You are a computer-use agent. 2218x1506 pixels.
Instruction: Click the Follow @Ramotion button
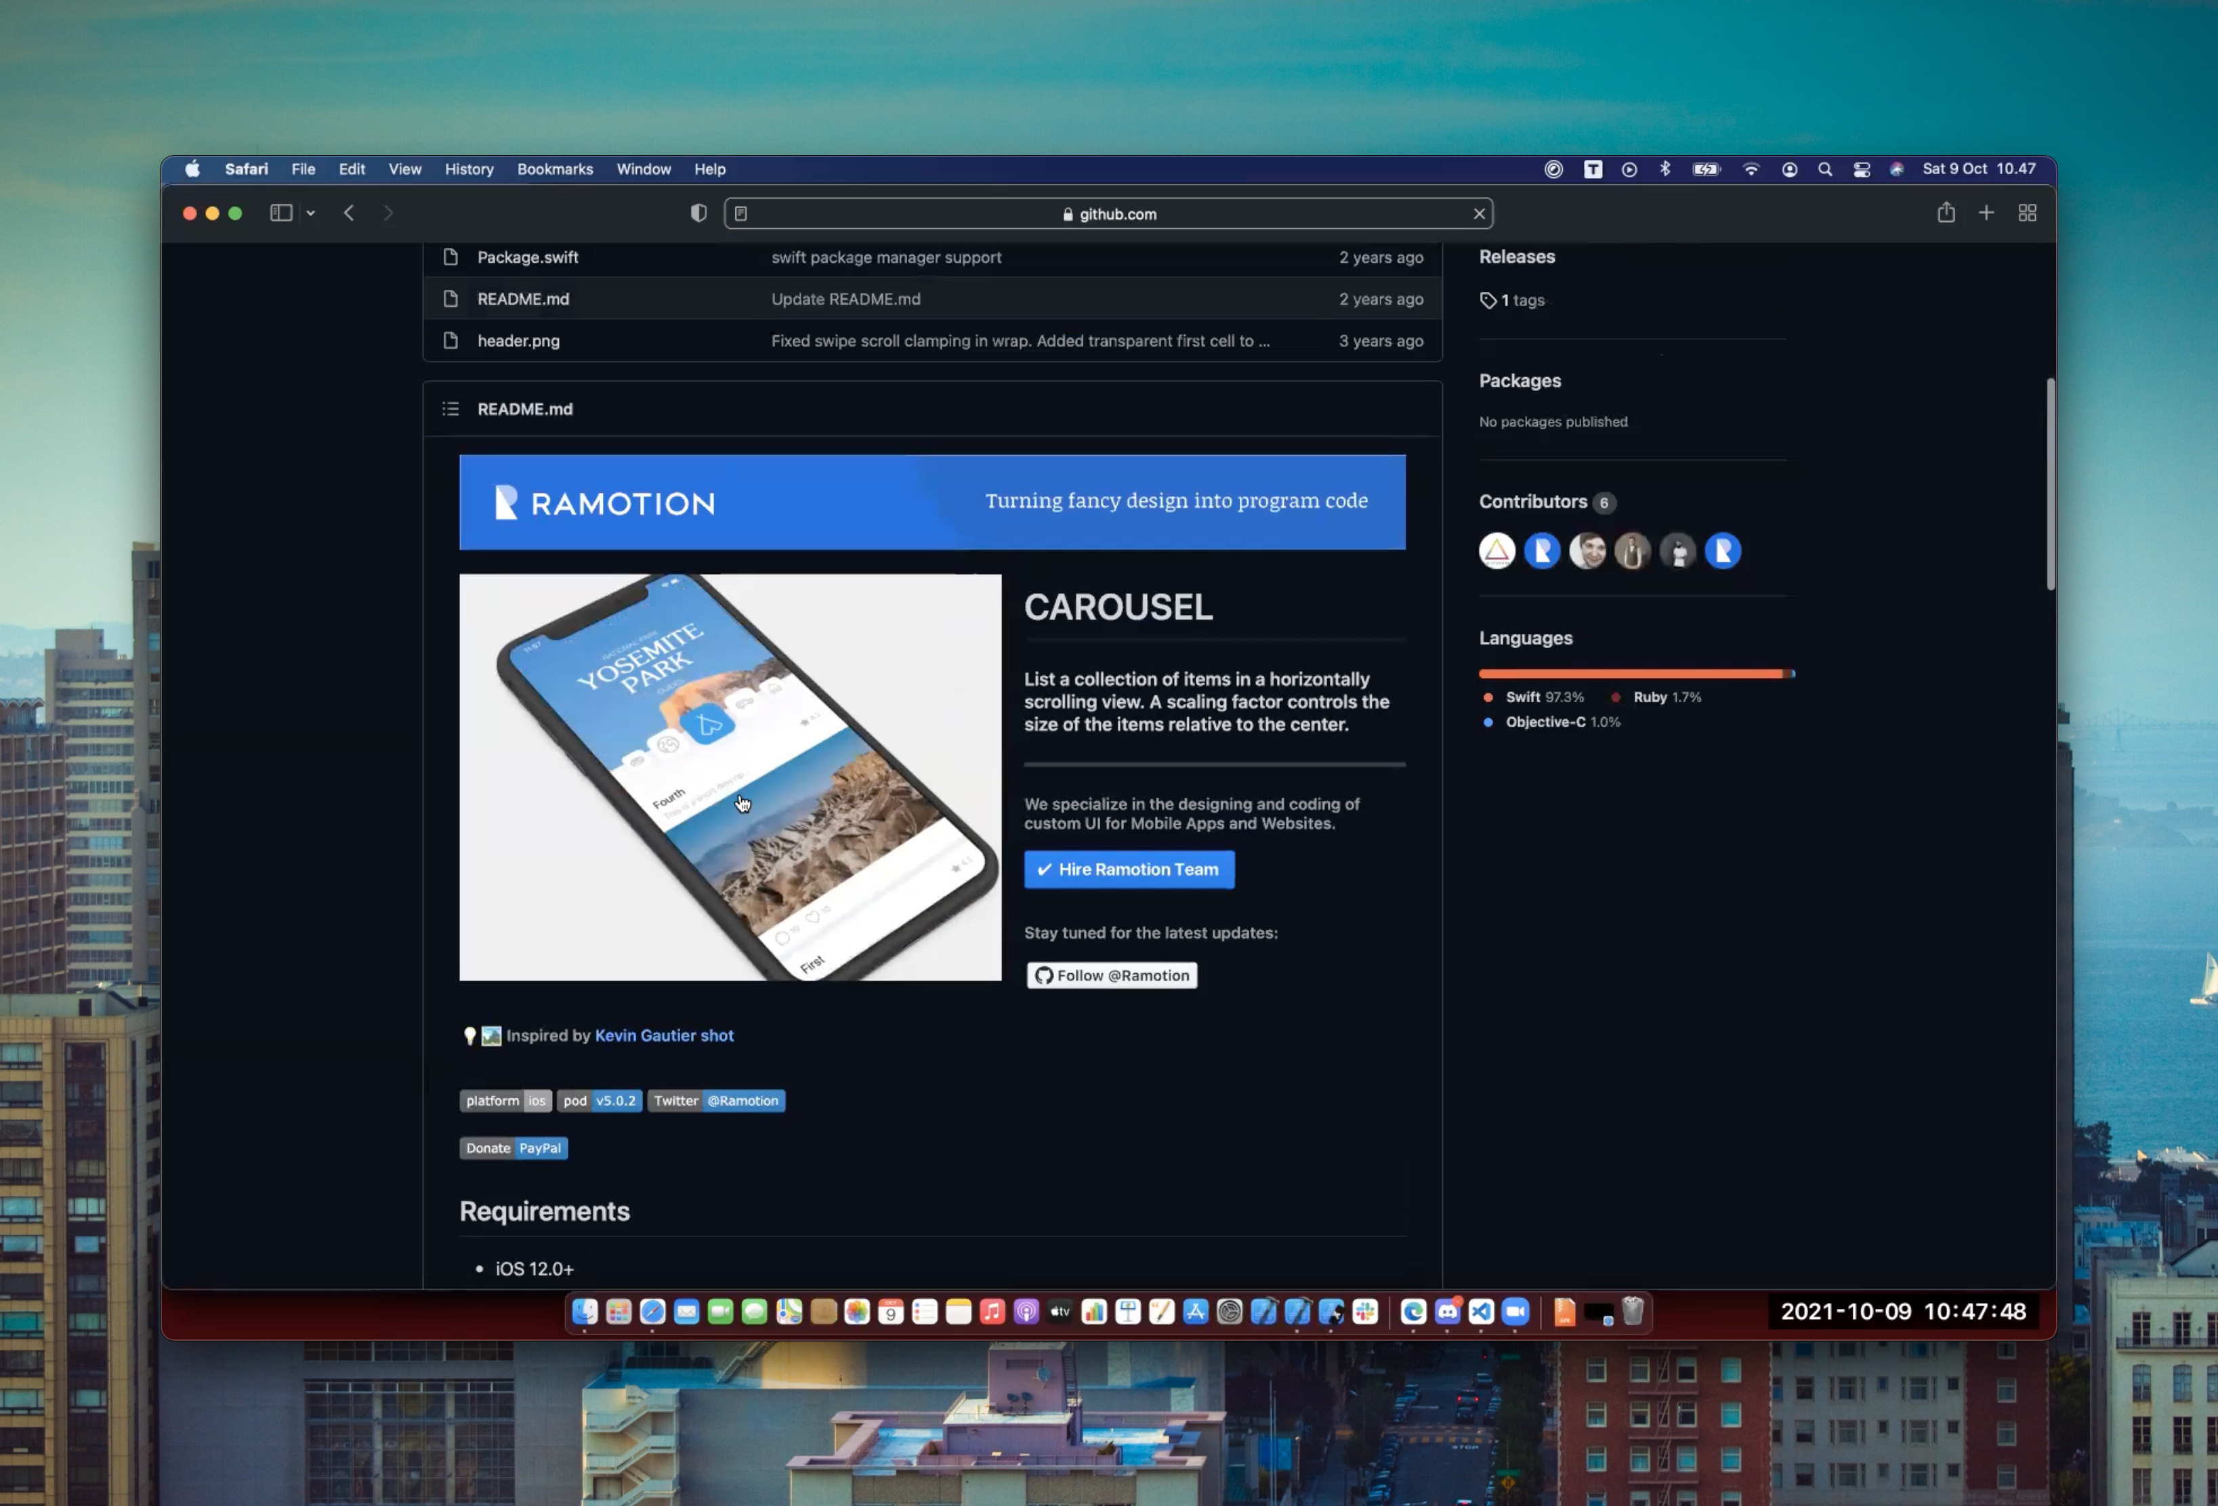point(1112,976)
